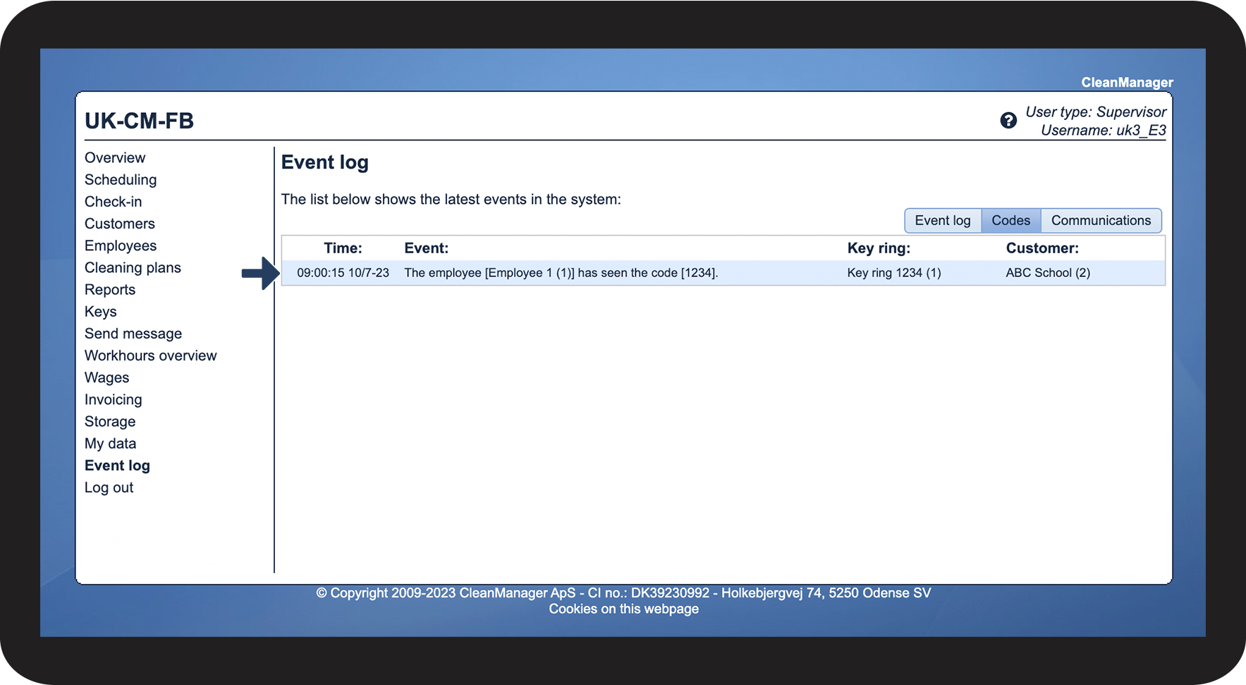Viewport: 1246px width, 685px height.
Task: Click the event timestamp 09:00:15 10/7-23
Action: point(343,273)
